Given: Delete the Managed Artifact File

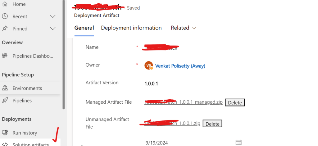Looking at the screenshot, I should coord(235,102).
